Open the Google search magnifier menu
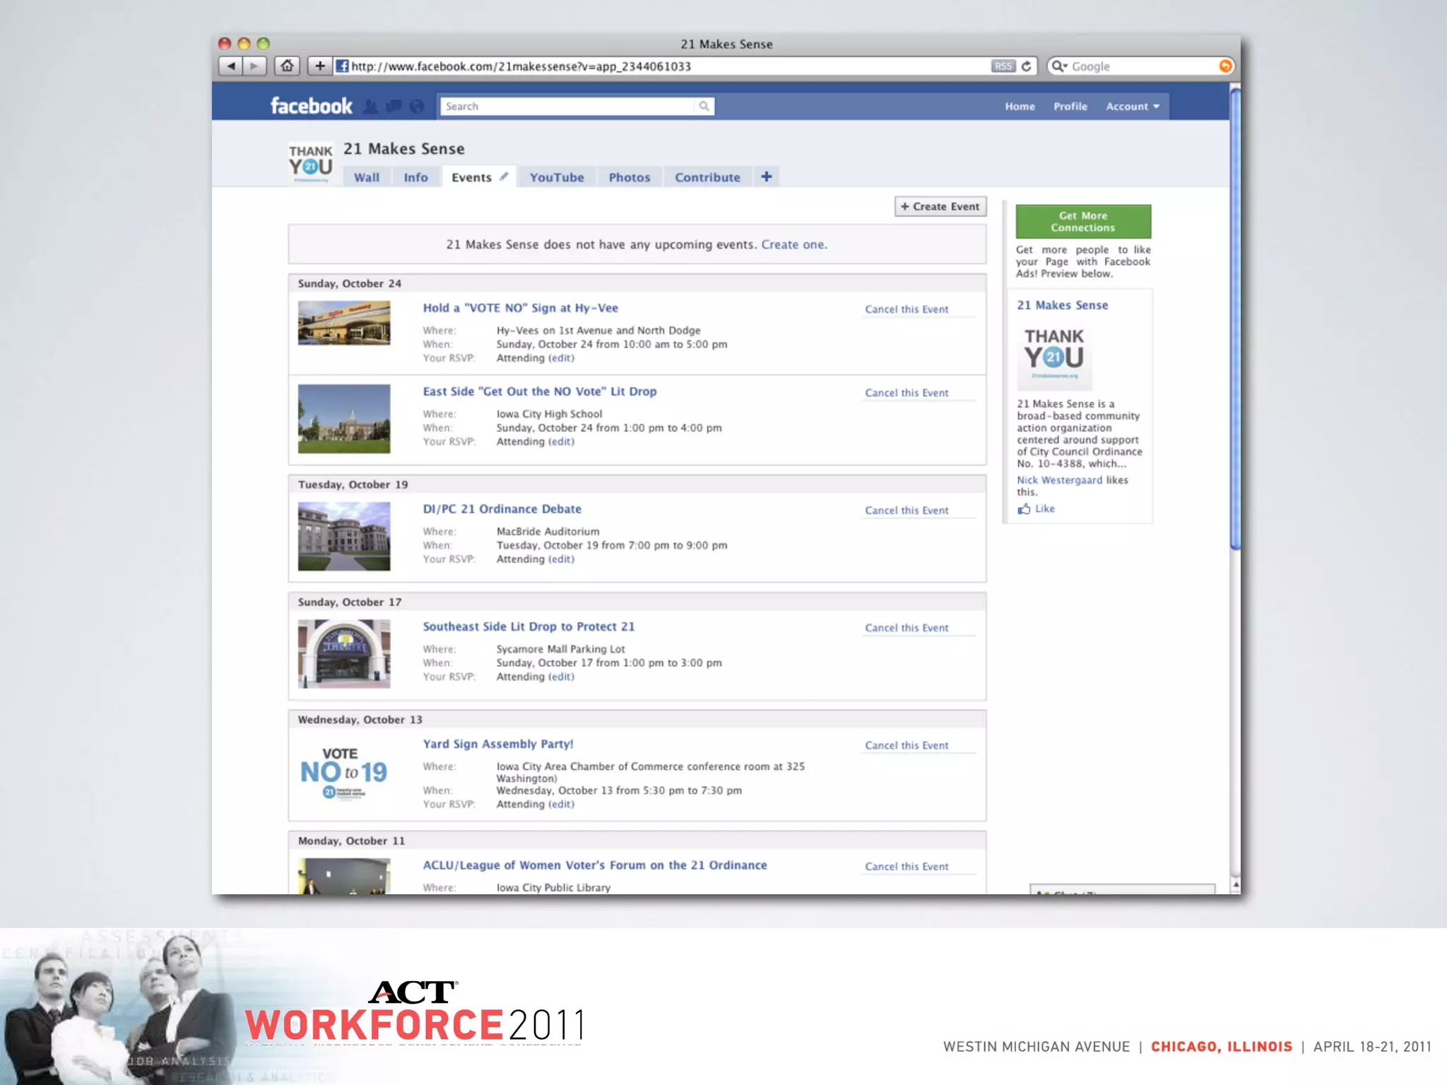 pyautogui.click(x=1059, y=66)
